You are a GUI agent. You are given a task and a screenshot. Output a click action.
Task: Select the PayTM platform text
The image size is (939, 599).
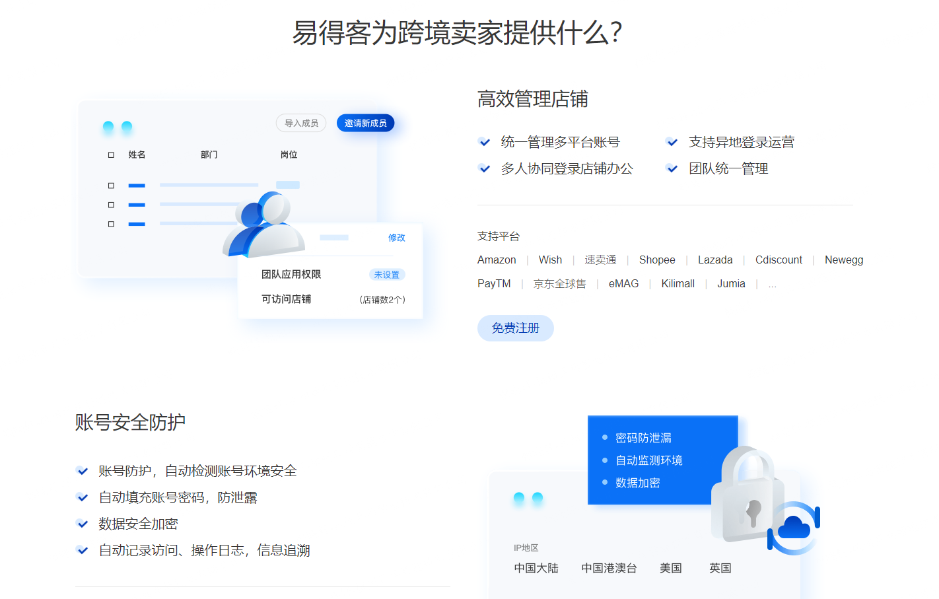pos(494,284)
